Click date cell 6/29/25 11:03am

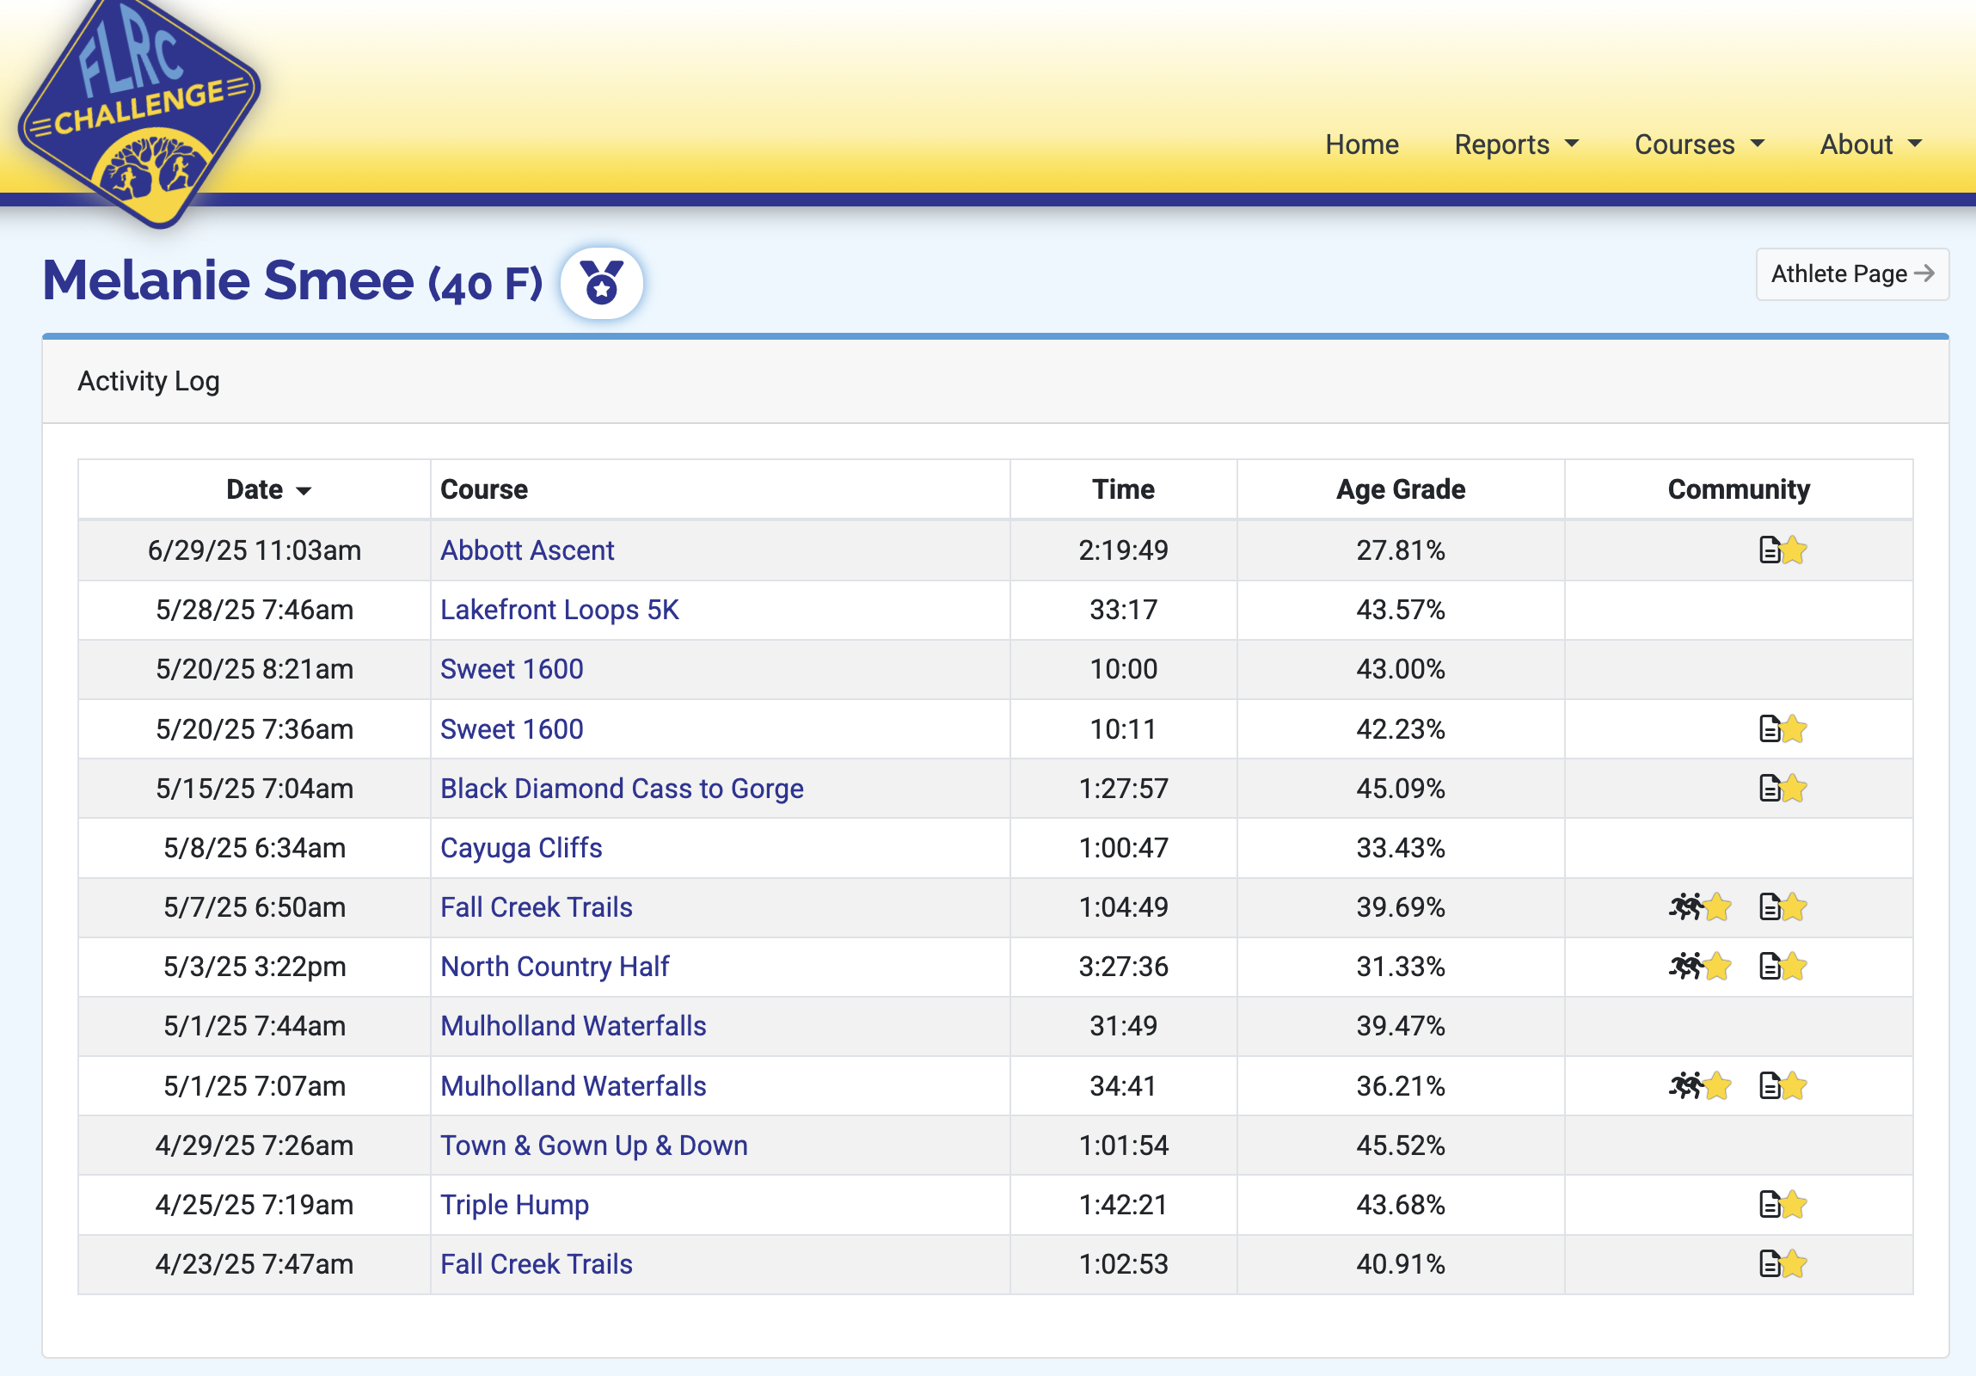(x=255, y=550)
